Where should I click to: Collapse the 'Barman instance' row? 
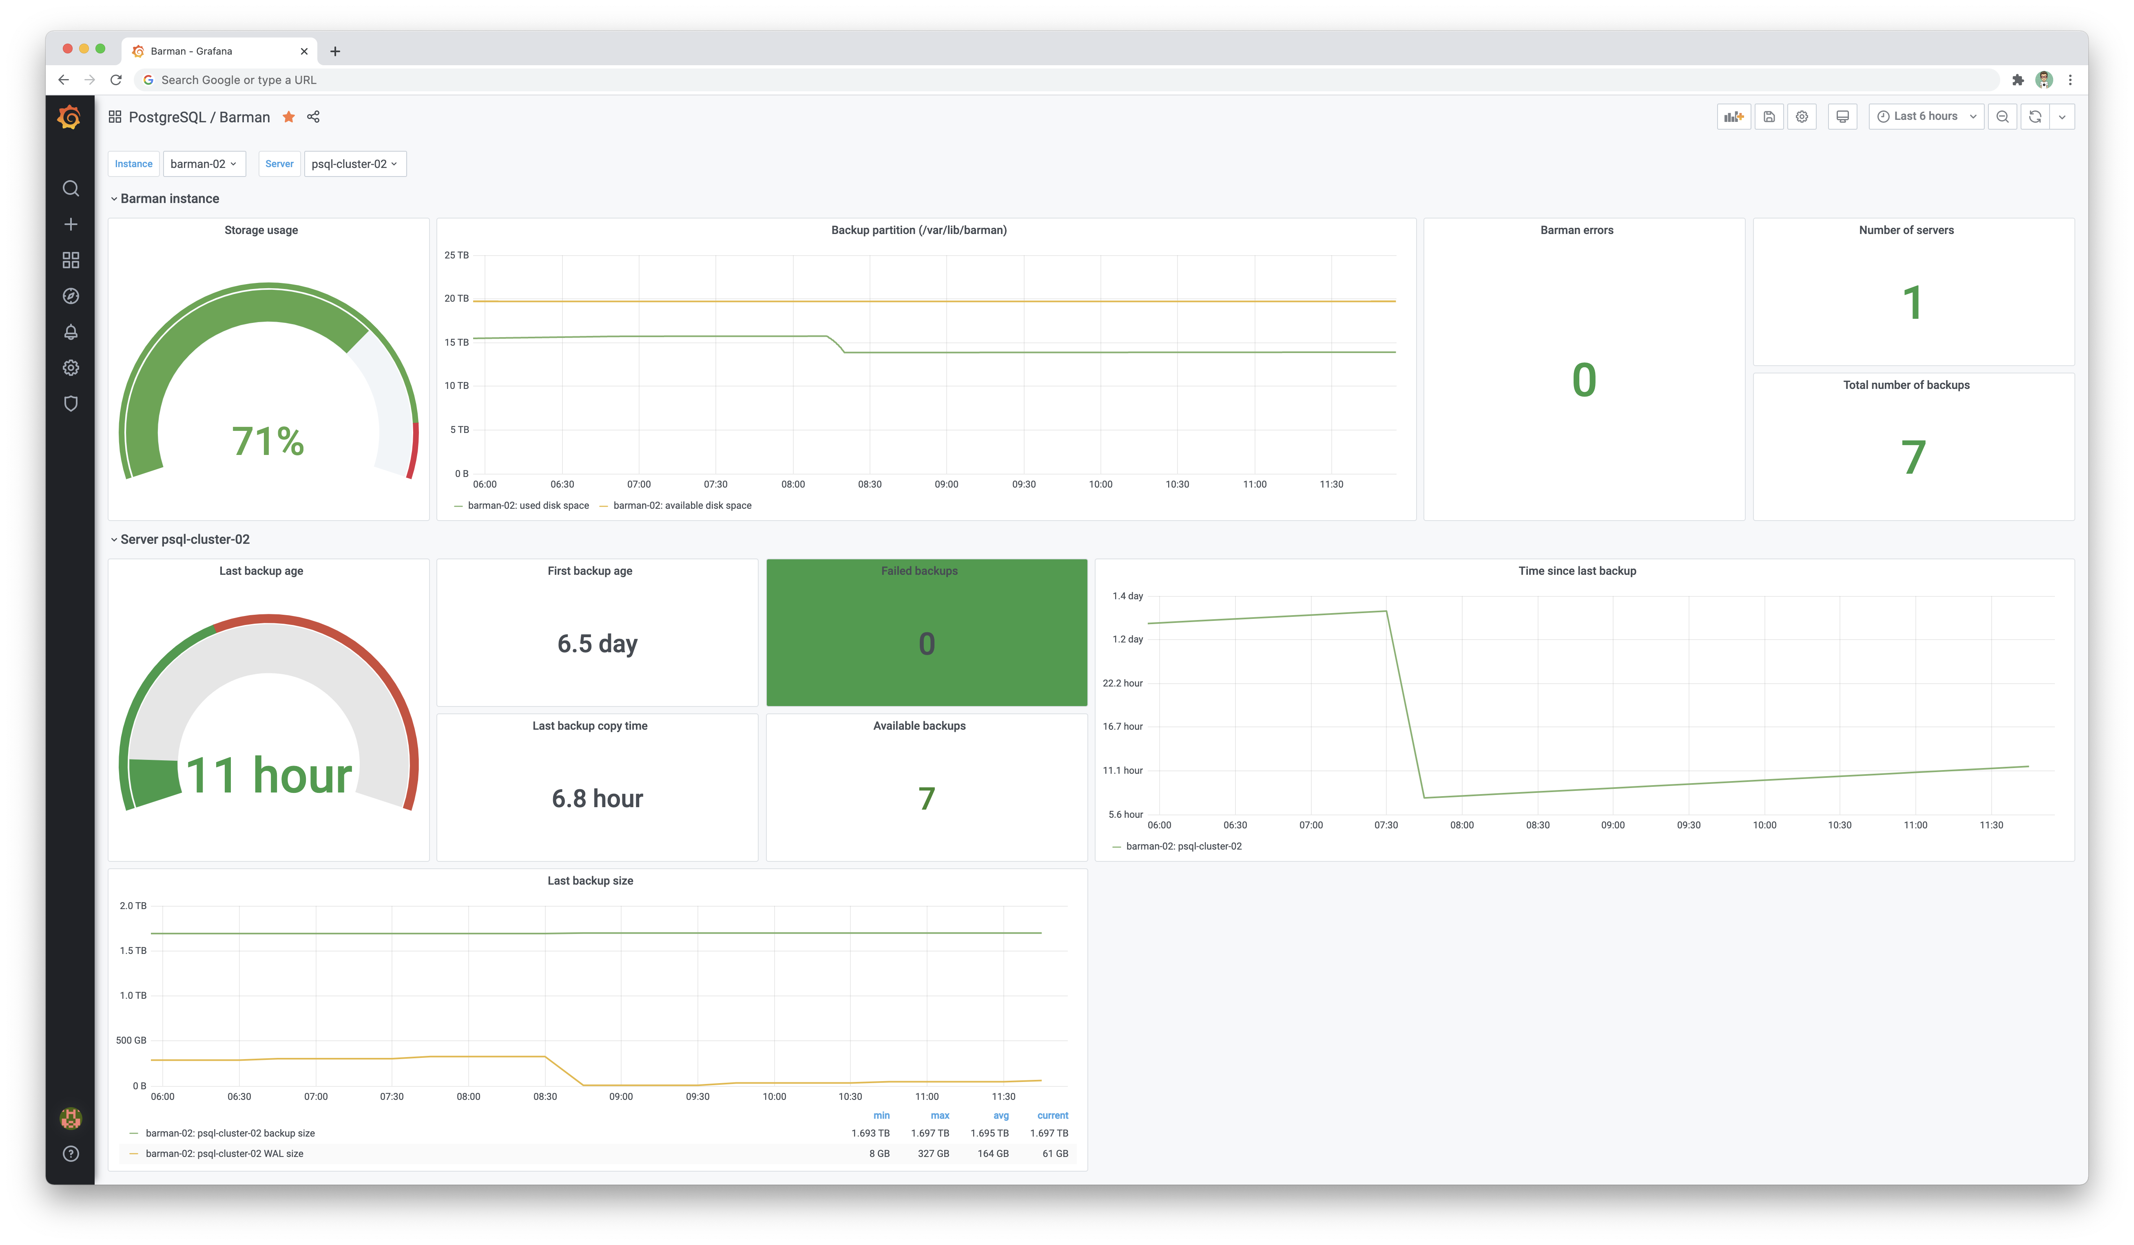click(168, 199)
